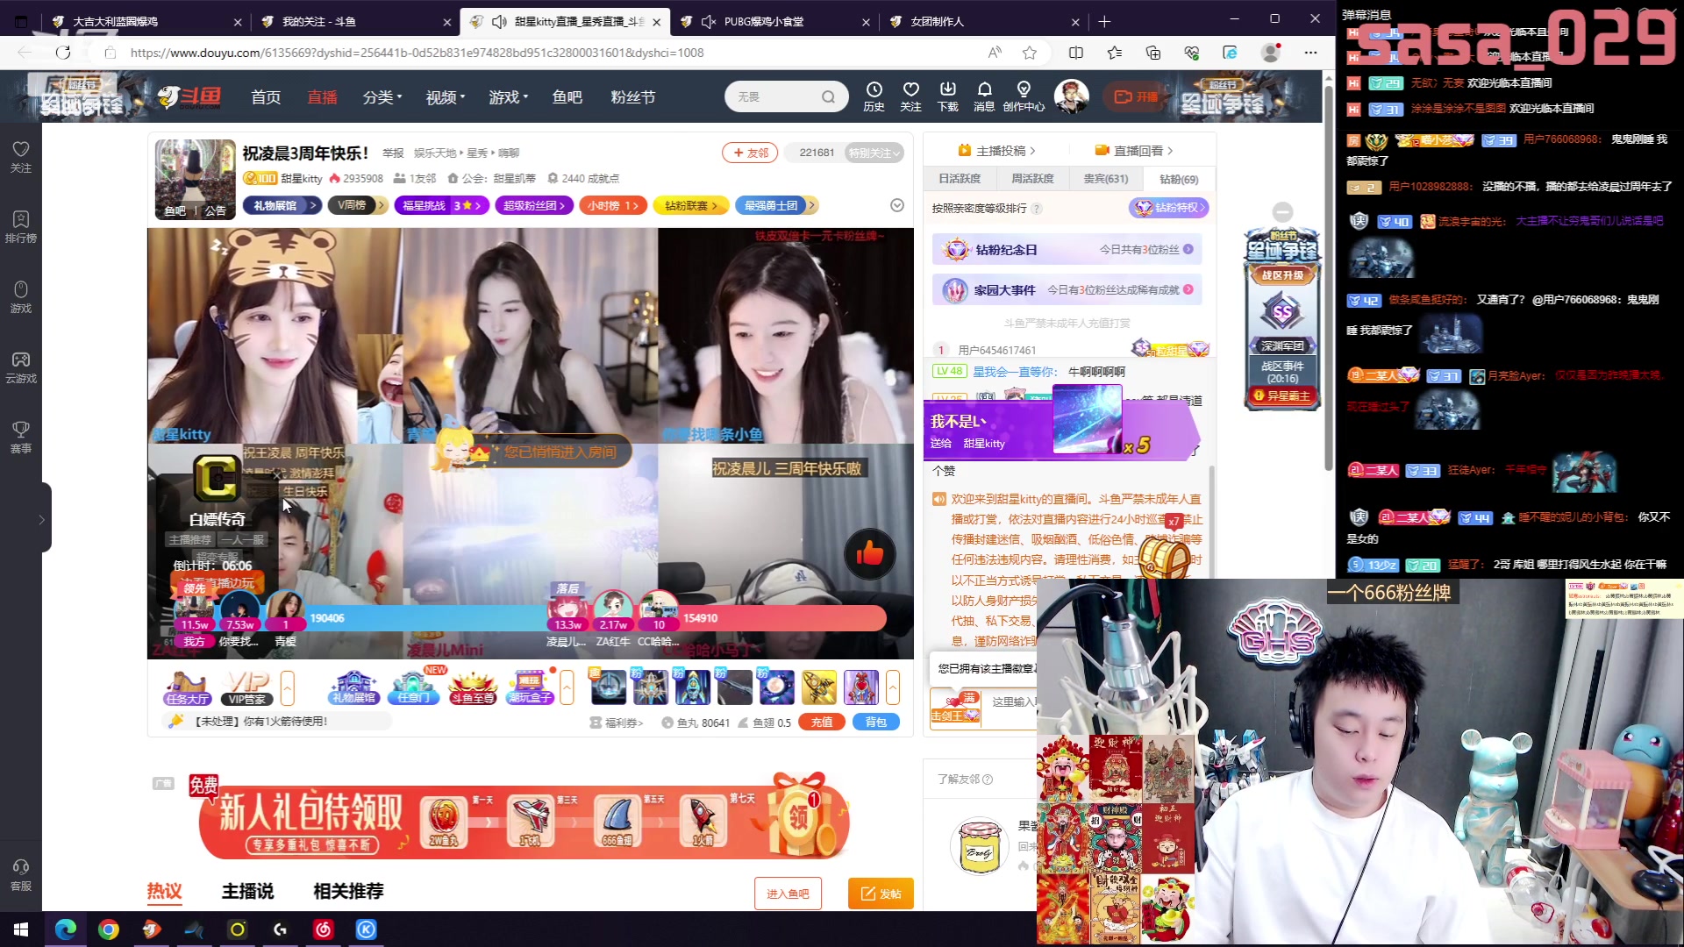Viewport: 1684px width, 947px height.
Task: Click the 充值 recharge button
Action: 822,723
